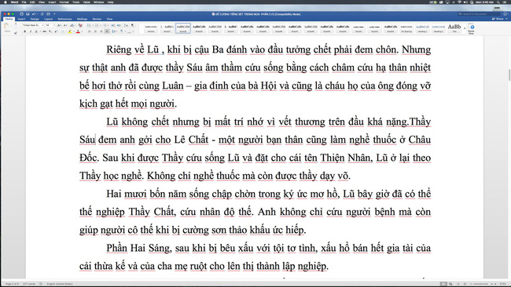Click the Format Painter brush icon
The height and width of the screenshot is (287, 511).
(x=16, y=33)
